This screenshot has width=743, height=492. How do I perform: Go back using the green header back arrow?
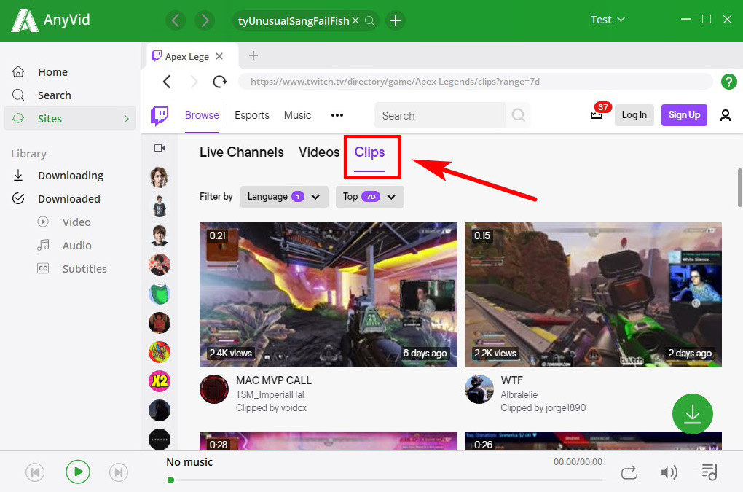176,20
